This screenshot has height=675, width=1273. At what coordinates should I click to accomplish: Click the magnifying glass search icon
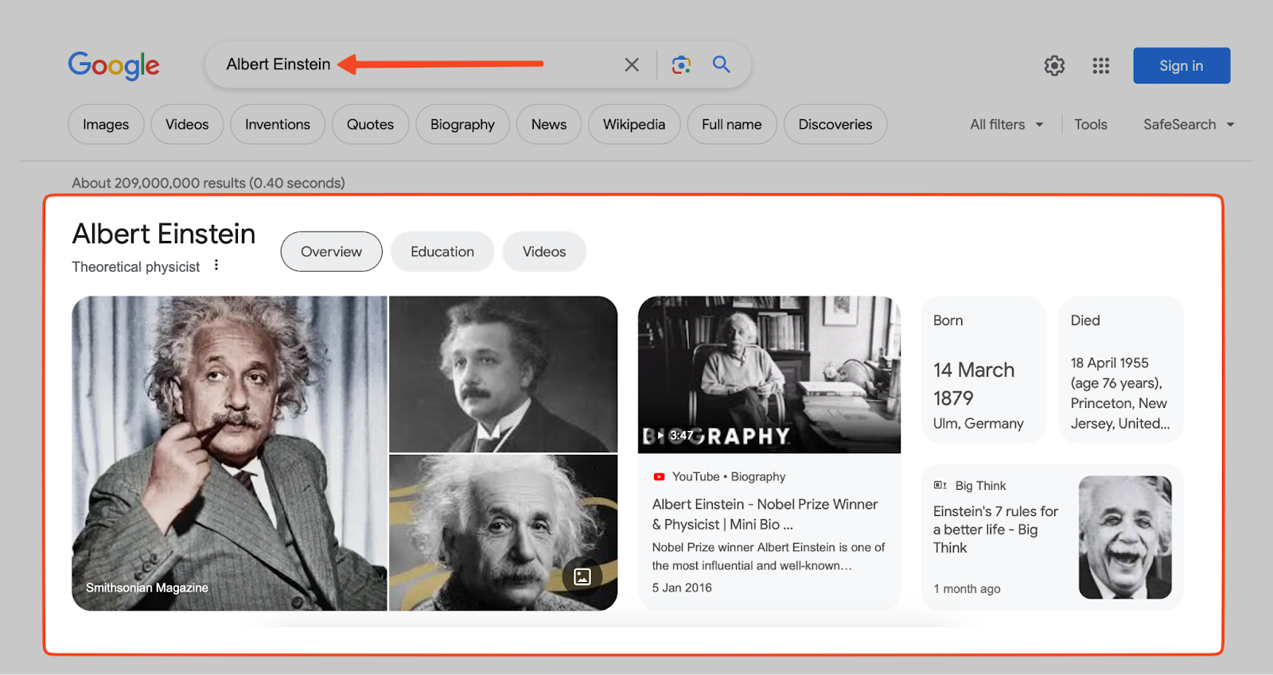click(x=722, y=64)
